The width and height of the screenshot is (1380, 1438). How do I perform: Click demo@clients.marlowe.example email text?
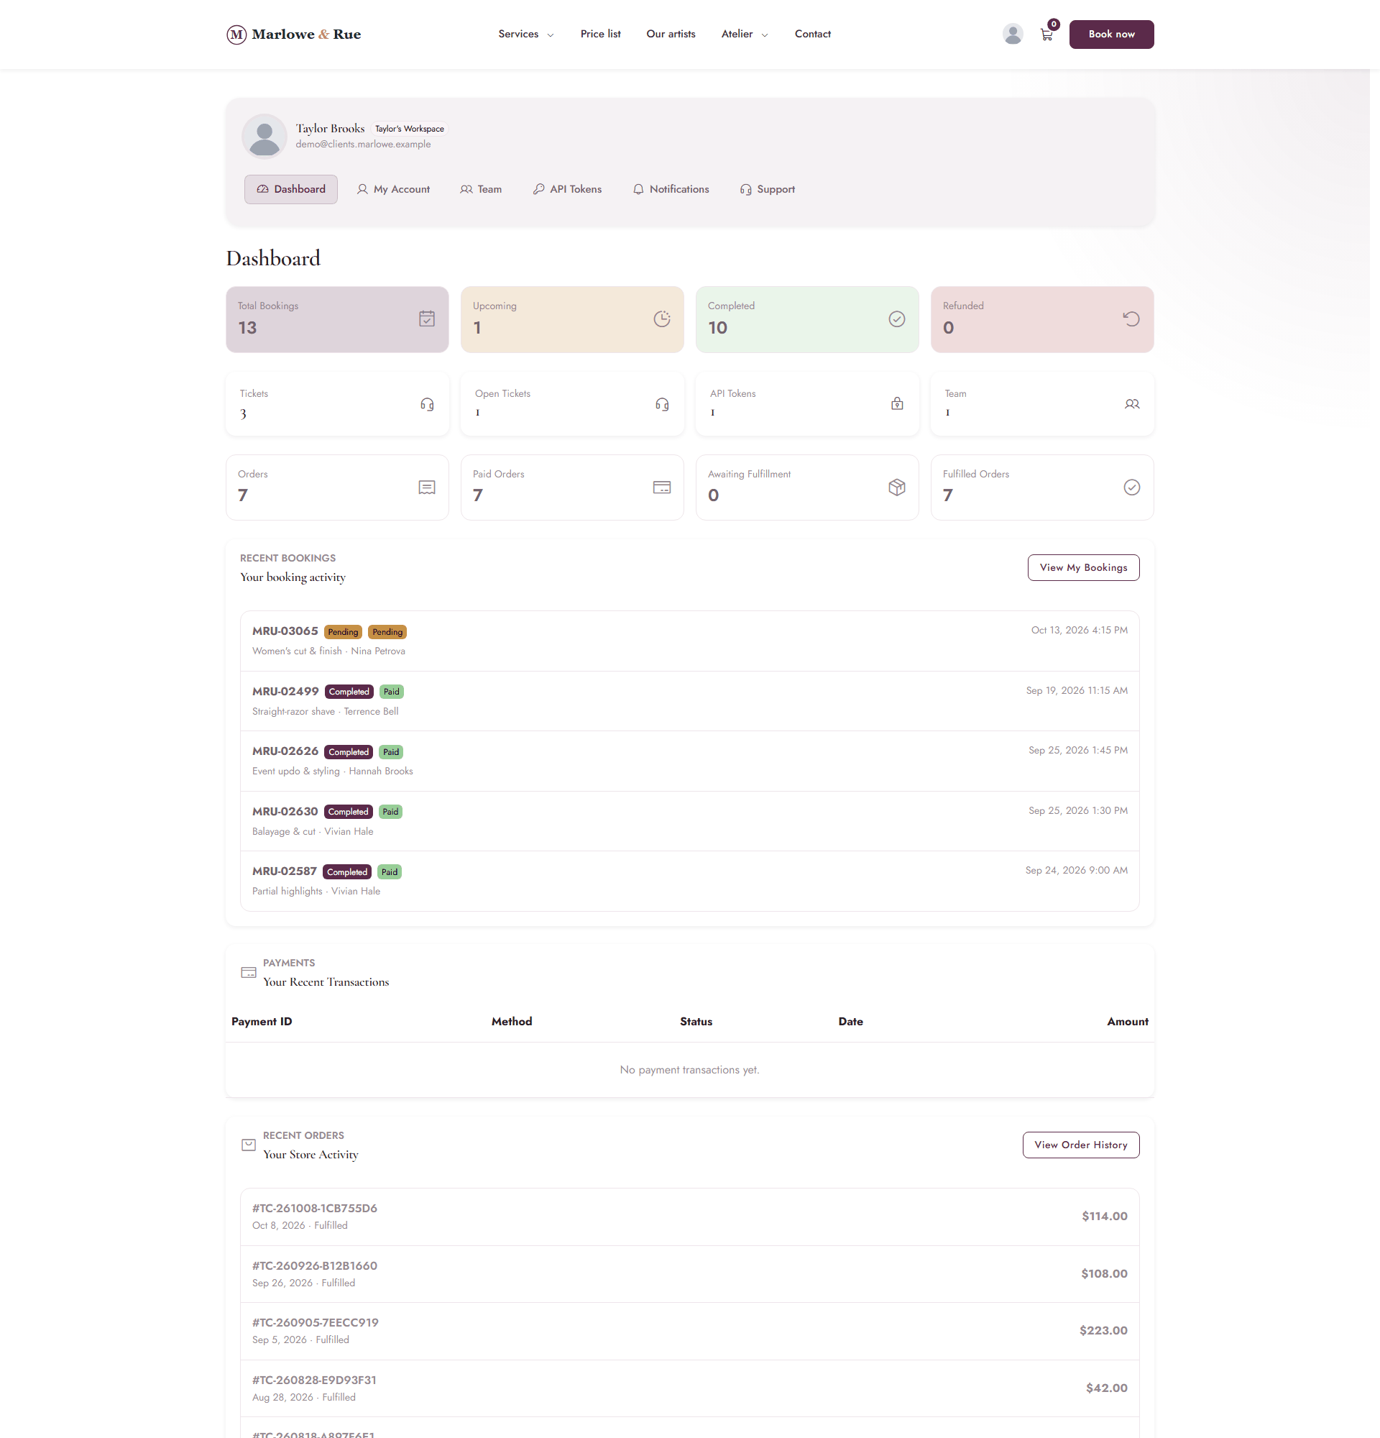(x=363, y=145)
